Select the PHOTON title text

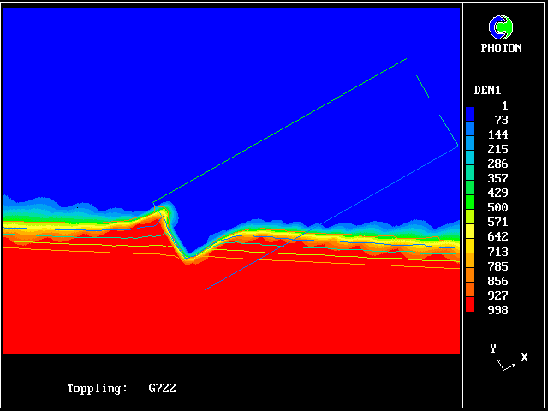click(501, 48)
